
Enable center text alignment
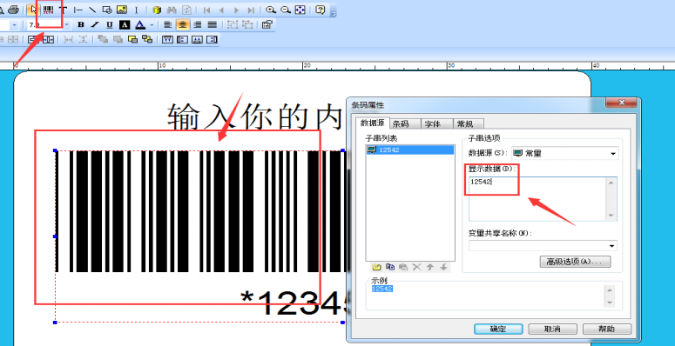coord(183,25)
